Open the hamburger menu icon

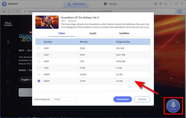point(166,4)
